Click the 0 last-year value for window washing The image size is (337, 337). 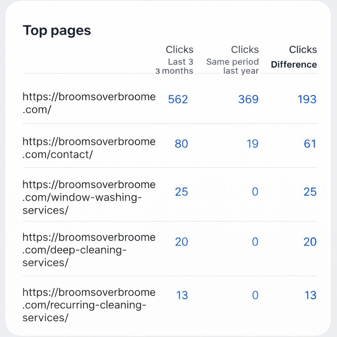pos(255,192)
